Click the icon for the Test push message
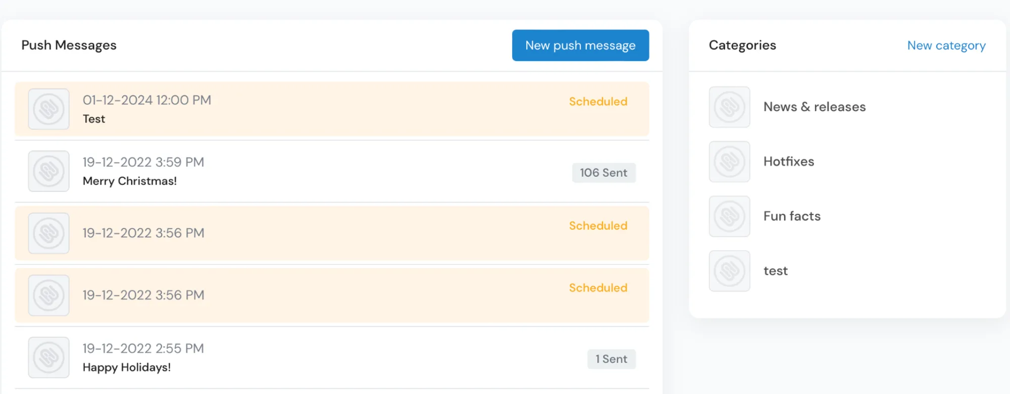This screenshot has height=394, width=1010. (x=48, y=108)
